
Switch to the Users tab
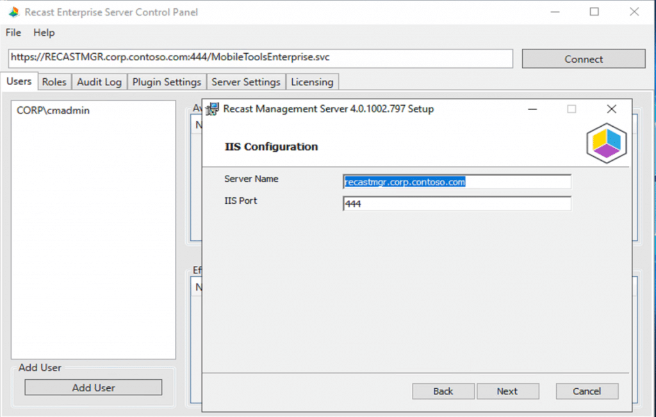(x=19, y=81)
